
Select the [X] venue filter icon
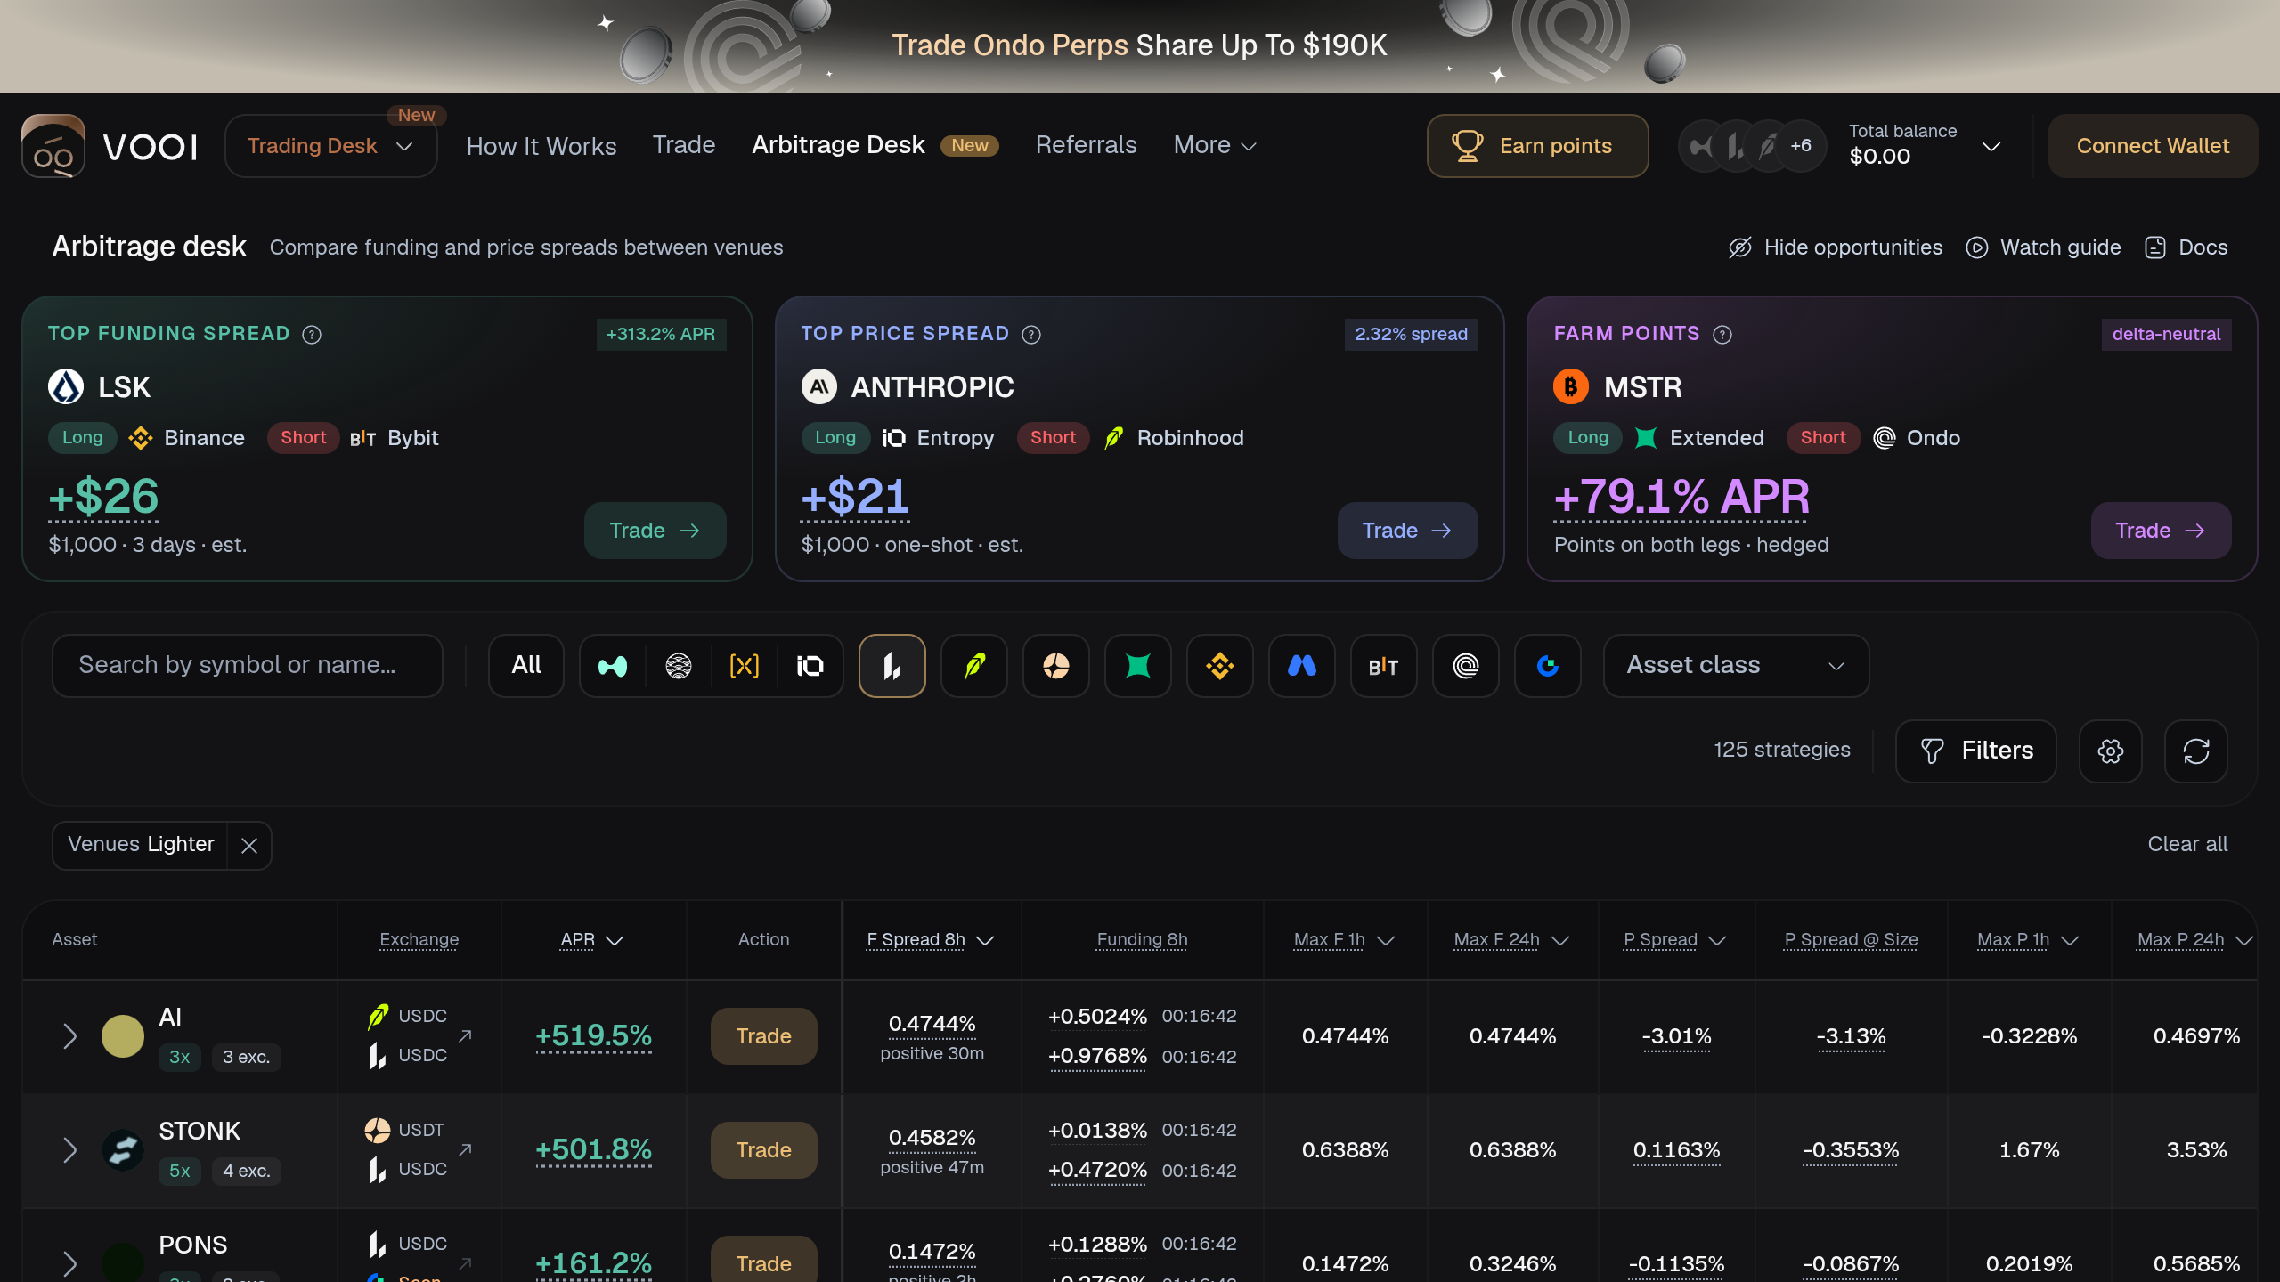pos(745,666)
